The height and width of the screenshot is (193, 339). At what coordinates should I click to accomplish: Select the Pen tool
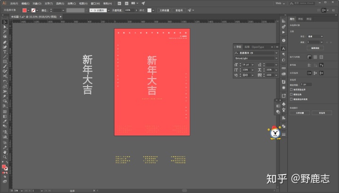[5, 42]
